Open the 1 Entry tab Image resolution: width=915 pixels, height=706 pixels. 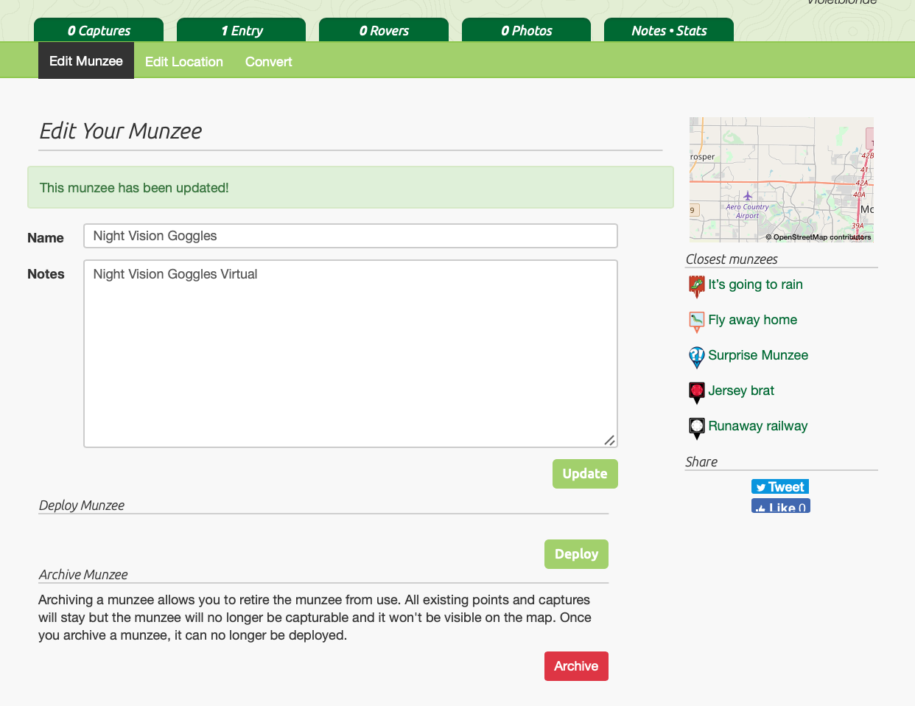click(x=241, y=30)
